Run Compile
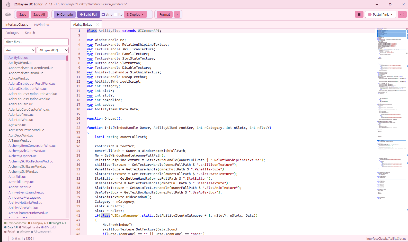This screenshot has height=242, width=408. click(x=65, y=14)
